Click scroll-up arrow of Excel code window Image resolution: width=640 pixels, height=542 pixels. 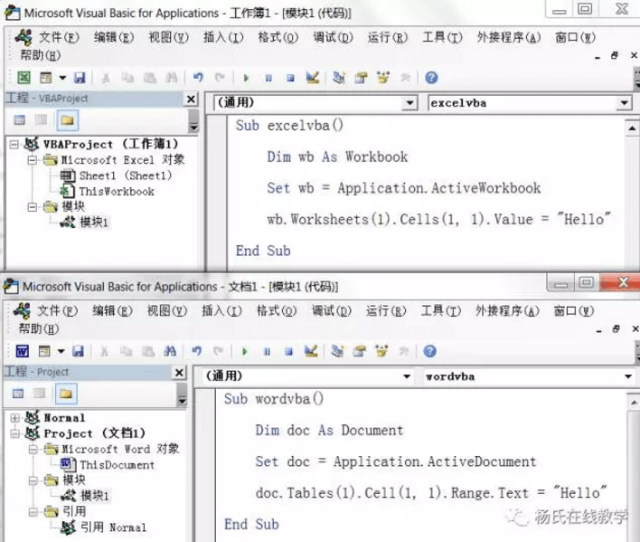[632, 128]
